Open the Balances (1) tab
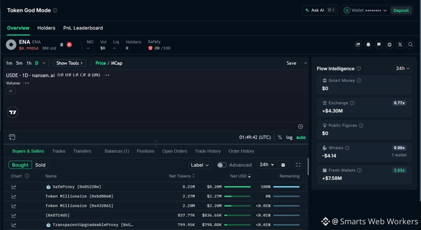The image size is (421, 230). [x=117, y=151]
